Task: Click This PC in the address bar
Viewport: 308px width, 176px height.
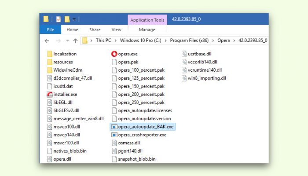Action: coord(103,40)
